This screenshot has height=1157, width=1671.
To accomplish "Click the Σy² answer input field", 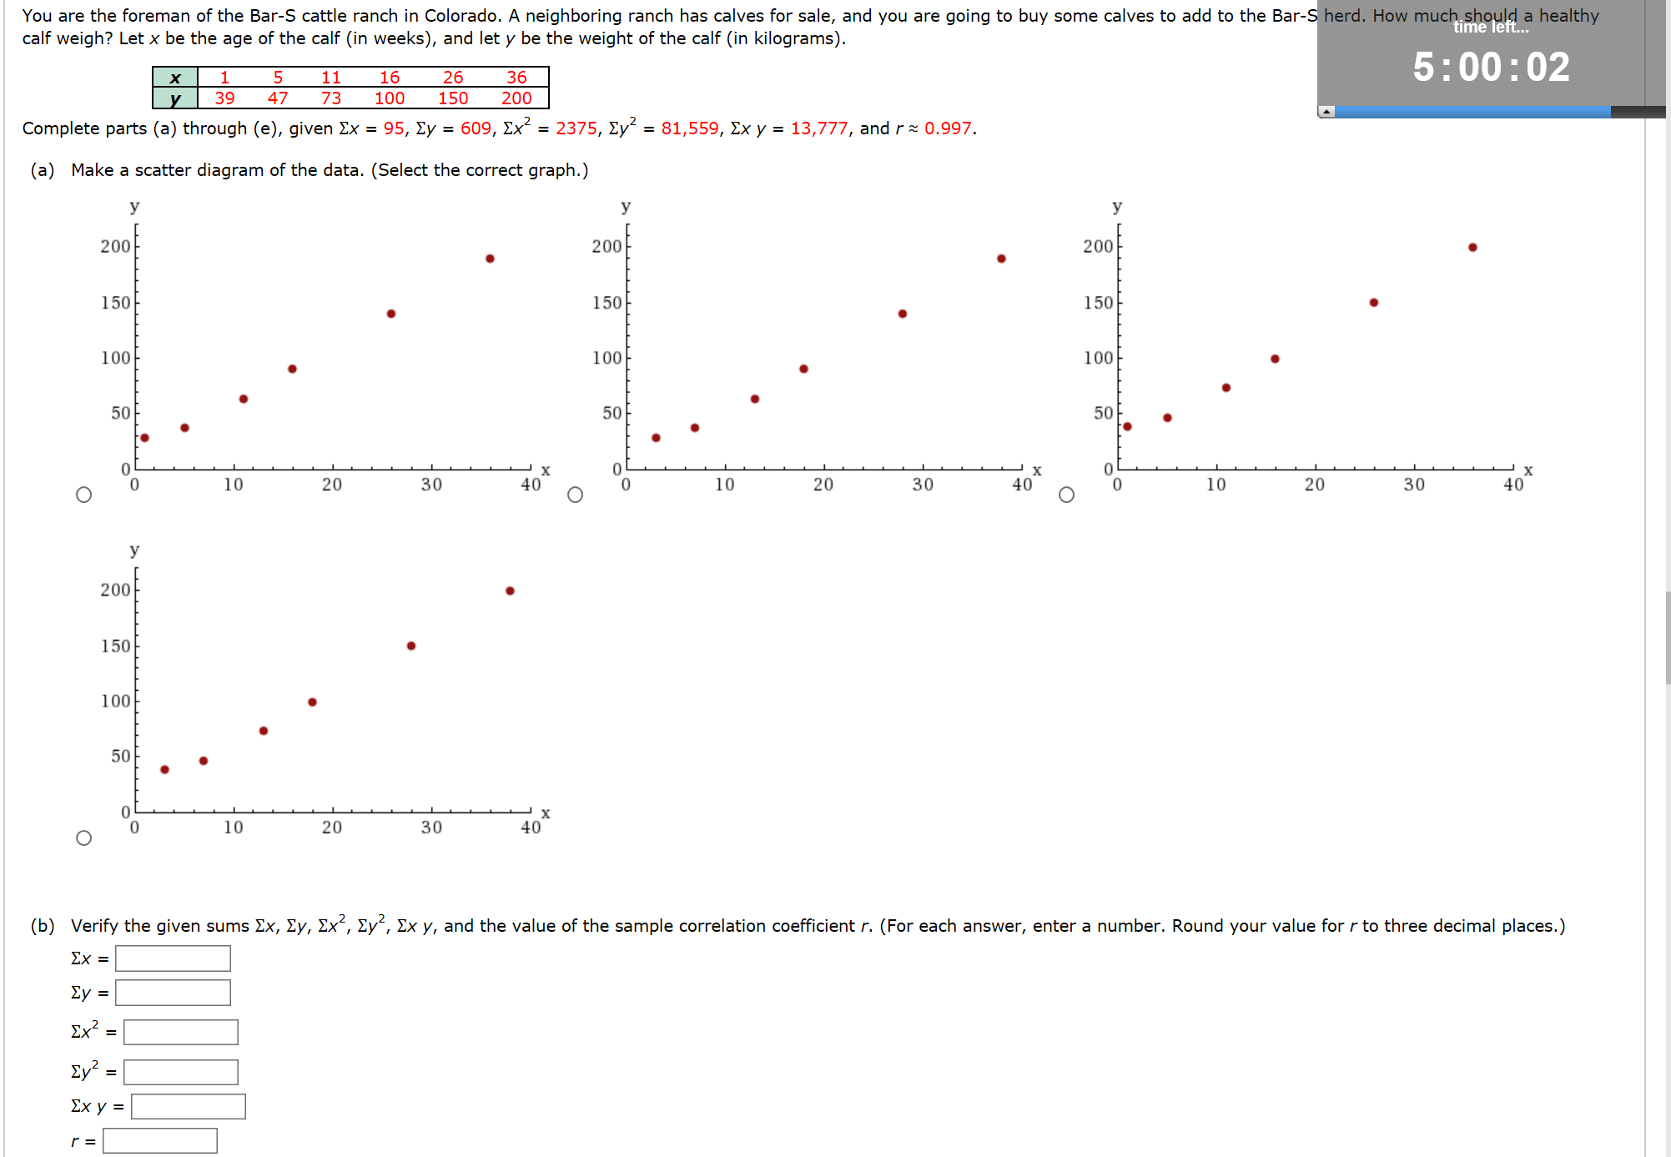I will coord(181,1072).
